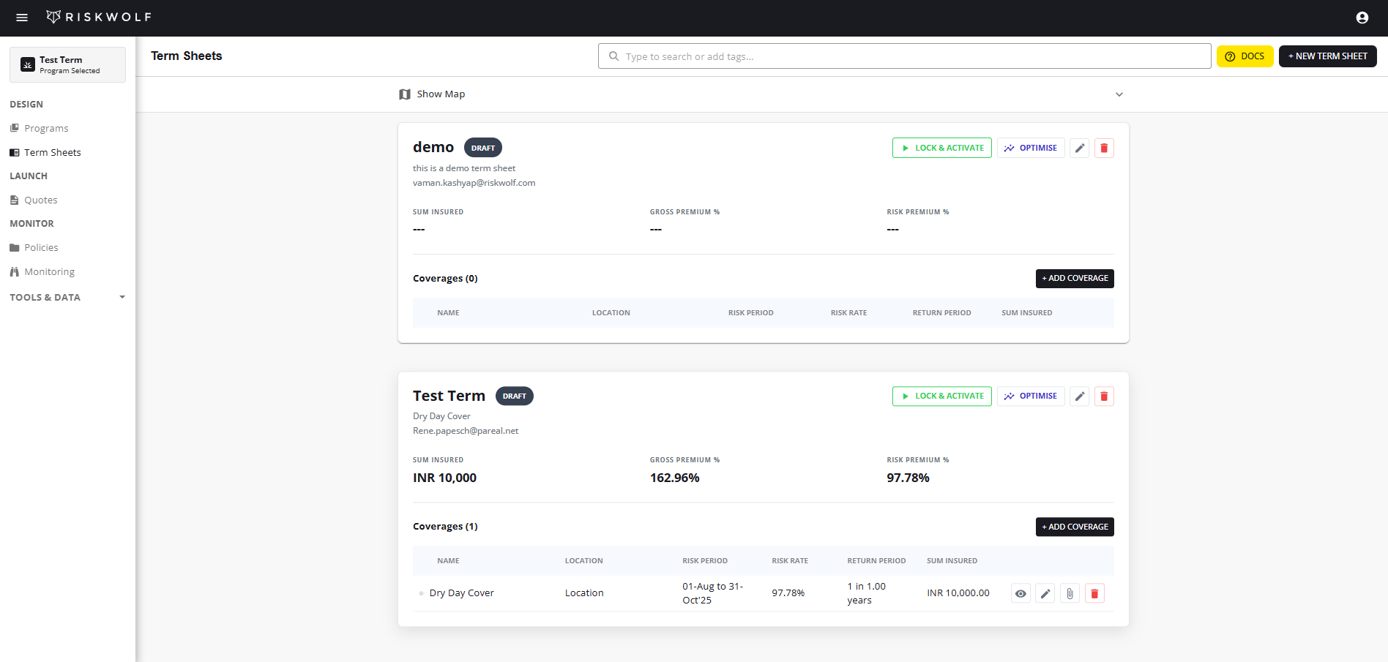
Task: Edit the Test Term sheet pencil icon
Action: (x=1079, y=396)
